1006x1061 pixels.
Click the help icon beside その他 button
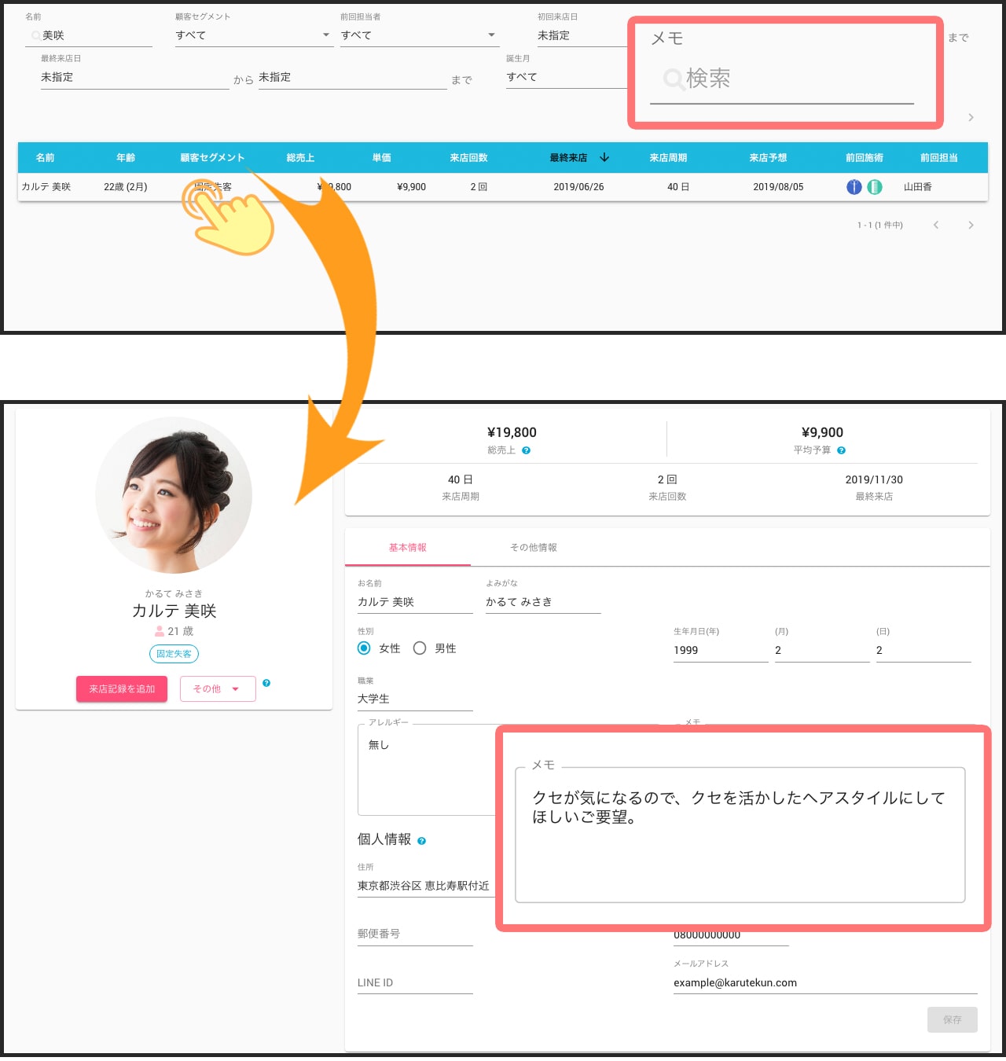pyautogui.click(x=266, y=683)
